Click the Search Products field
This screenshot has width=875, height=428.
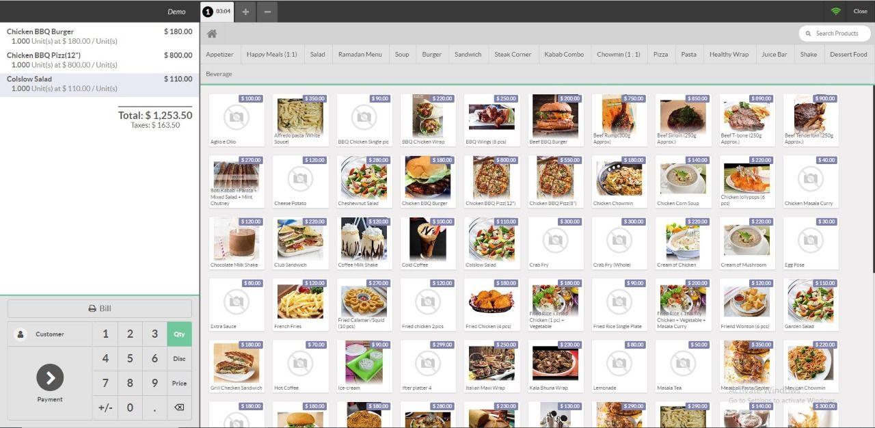point(835,34)
